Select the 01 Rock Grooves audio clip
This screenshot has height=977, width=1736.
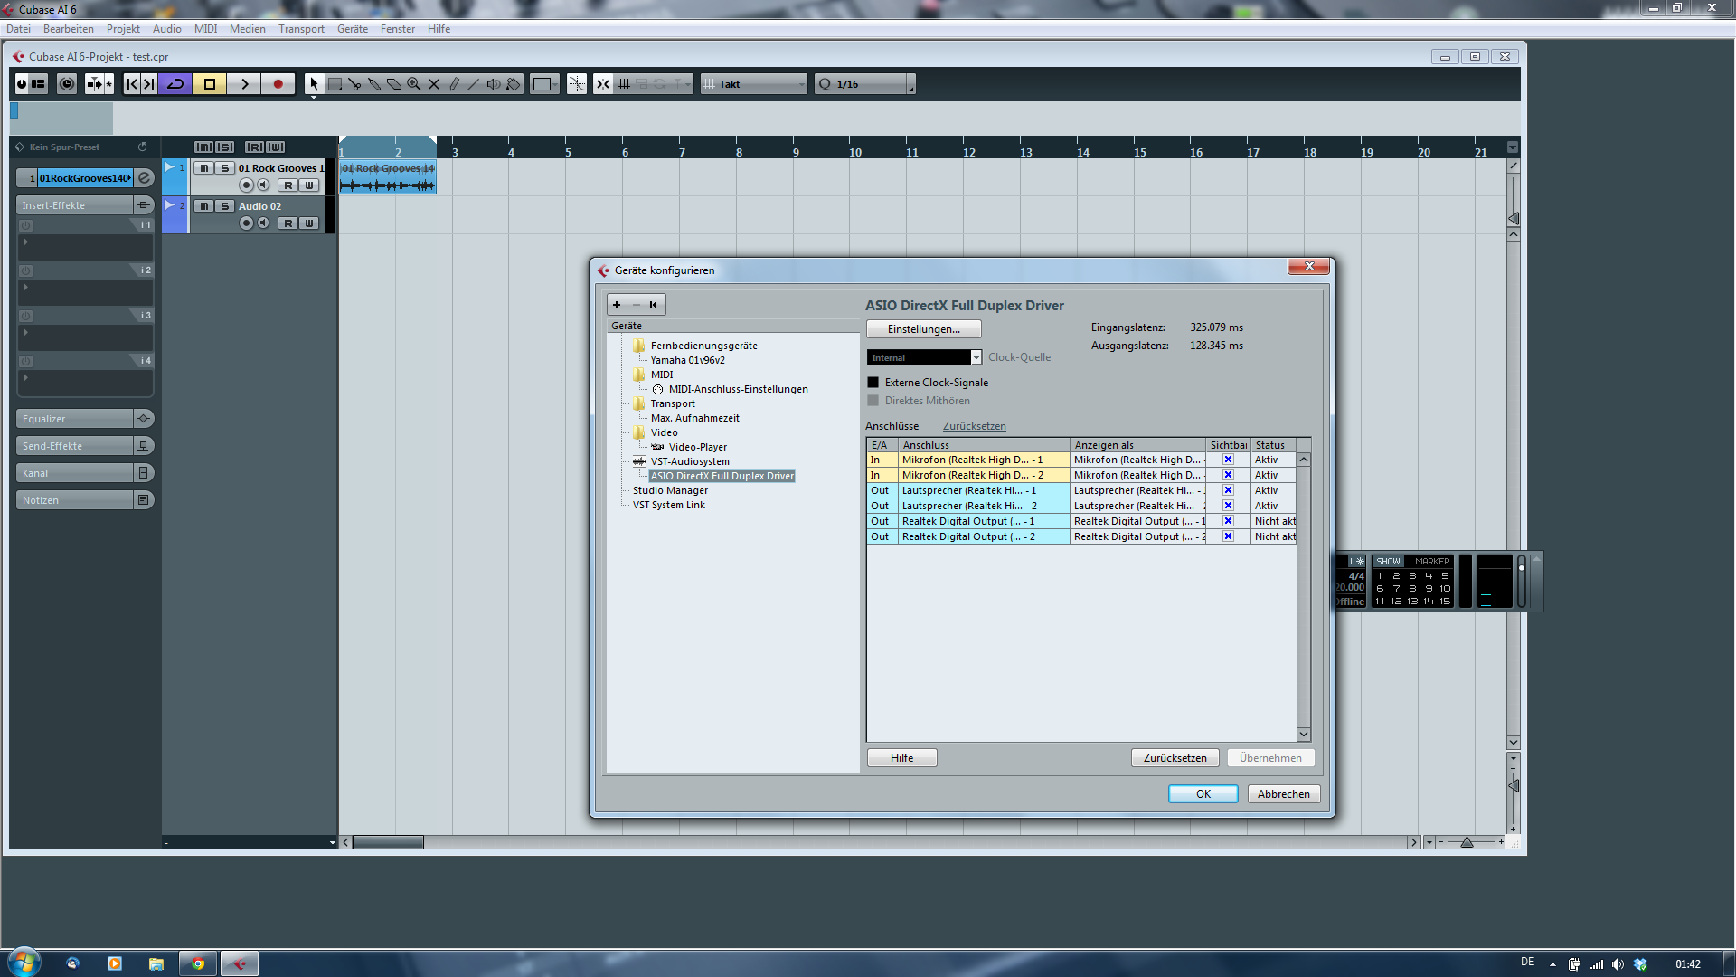click(388, 177)
